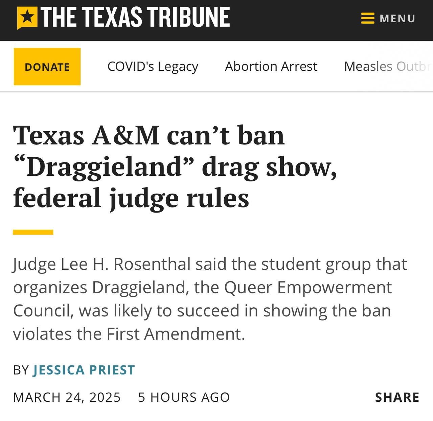Image resolution: width=433 pixels, height=421 pixels.
Task: Click the yellow DONATE button
Action: (x=47, y=67)
